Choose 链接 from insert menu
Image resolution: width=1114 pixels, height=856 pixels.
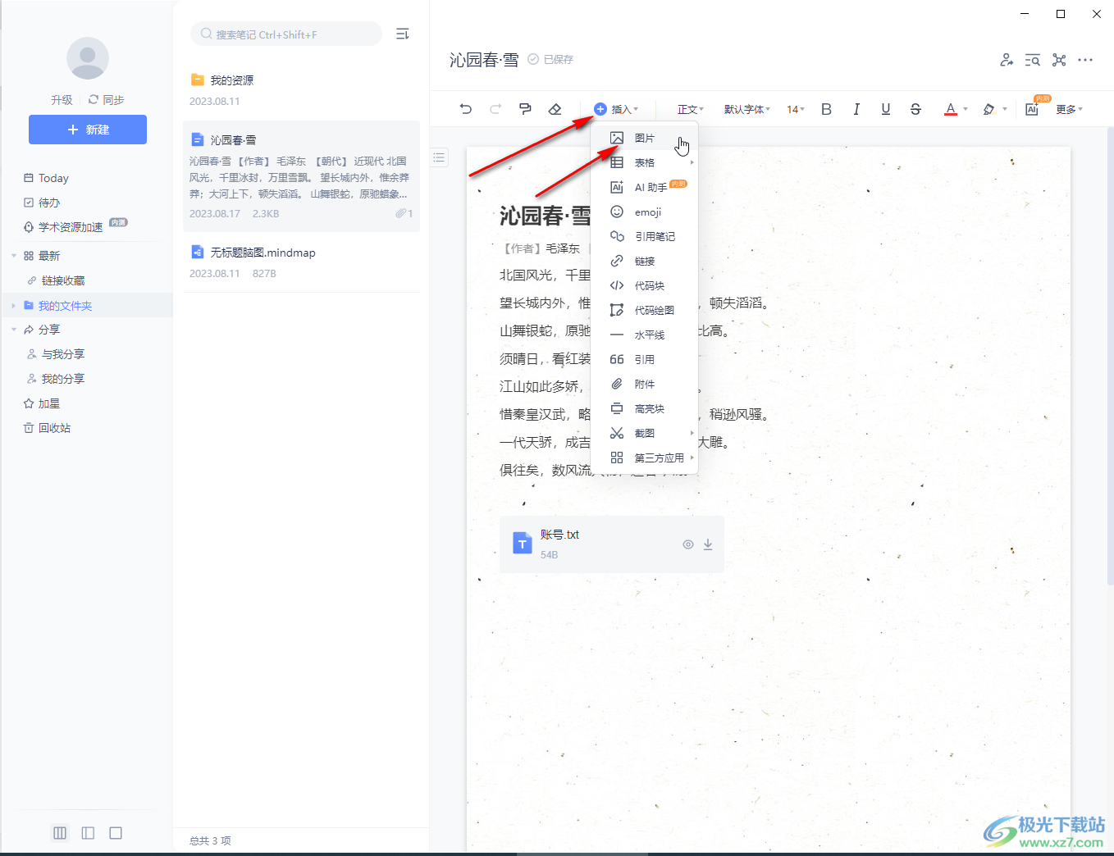644,261
